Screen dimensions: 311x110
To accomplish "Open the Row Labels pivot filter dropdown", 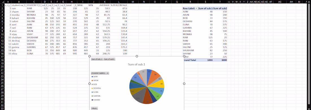I will 196,8.
